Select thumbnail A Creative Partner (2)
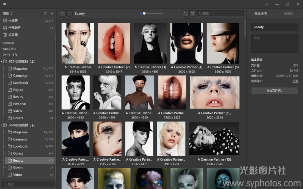Viewport: 303px width, 189px height. pyautogui.click(x=114, y=43)
